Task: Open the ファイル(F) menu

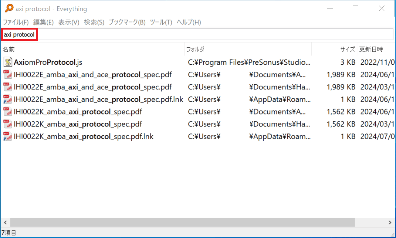Action: (16, 22)
